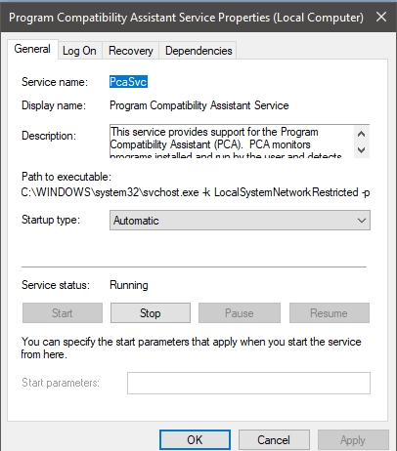The width and height of the screenshot is (397, 451).
Task: Click the description scroll down arrow
Action: click(361, 150)
